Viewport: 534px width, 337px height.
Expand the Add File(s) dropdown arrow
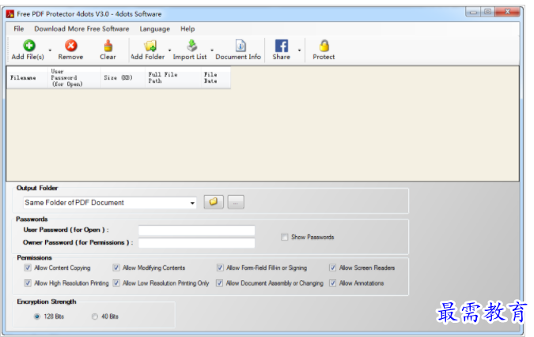(x=50, y=51)
